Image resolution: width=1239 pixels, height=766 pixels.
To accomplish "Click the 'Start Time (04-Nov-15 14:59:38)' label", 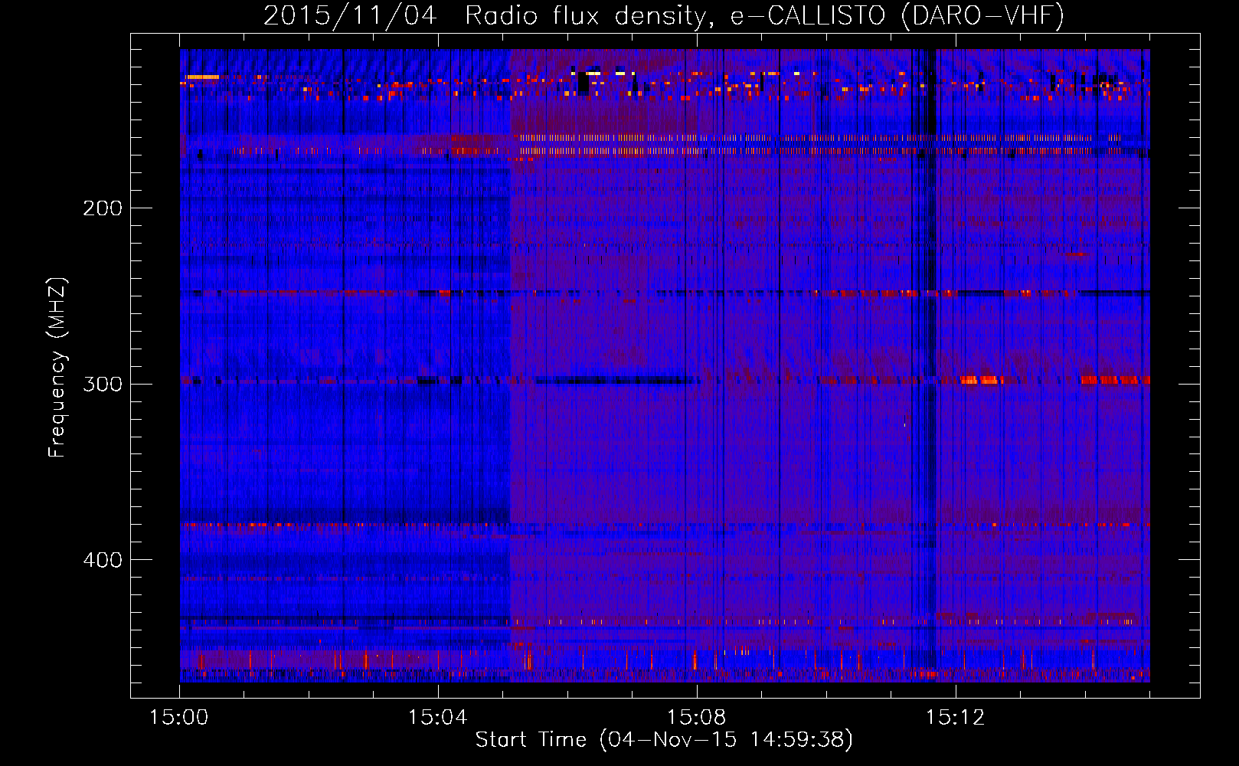I will tap(664, 740).
